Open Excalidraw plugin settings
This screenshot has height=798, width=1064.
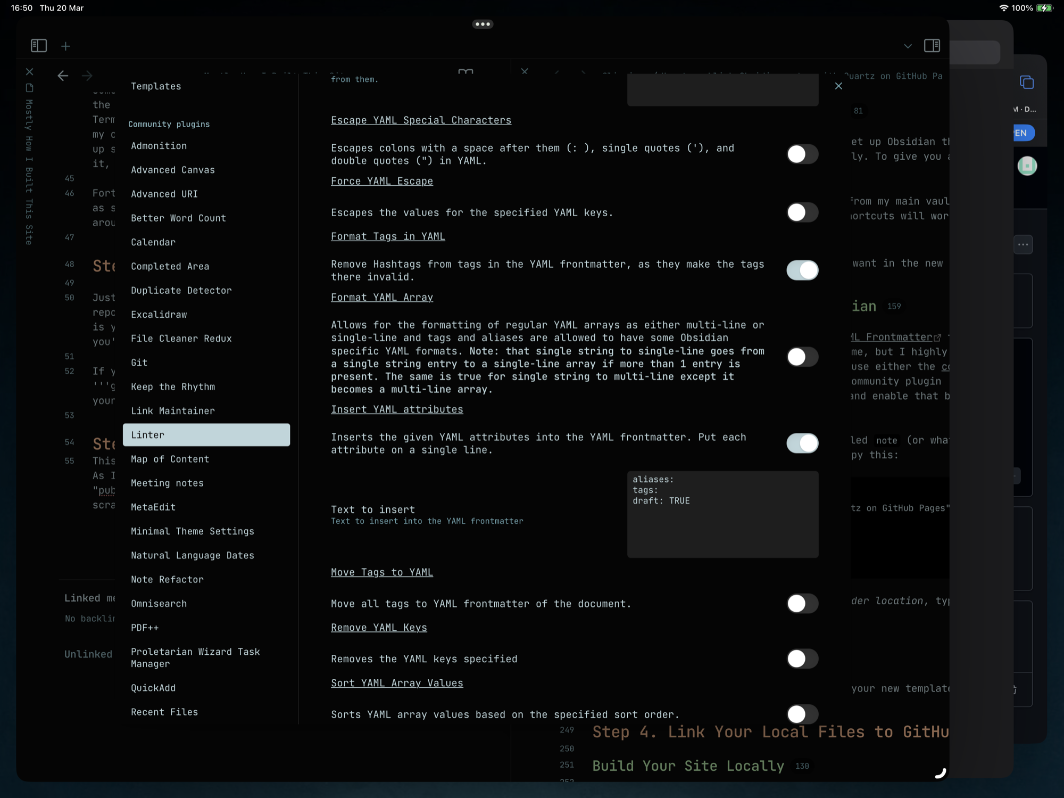[x=159, y=315]
